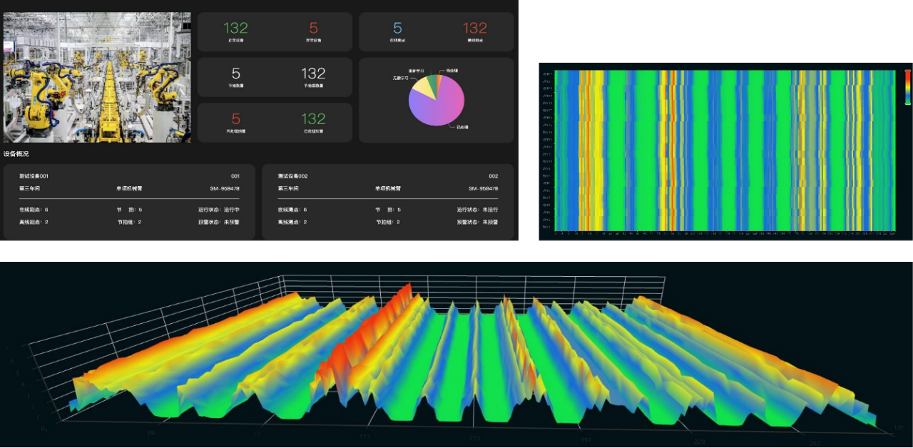Open the 测试设备002 device card title
This screenshot has height=448, width=913.
292,176
